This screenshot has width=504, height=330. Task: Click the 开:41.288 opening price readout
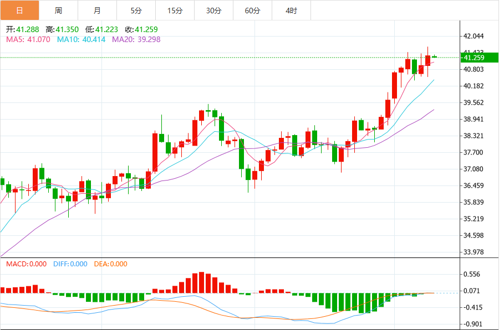pyautogui.click(x=23, y=29)
